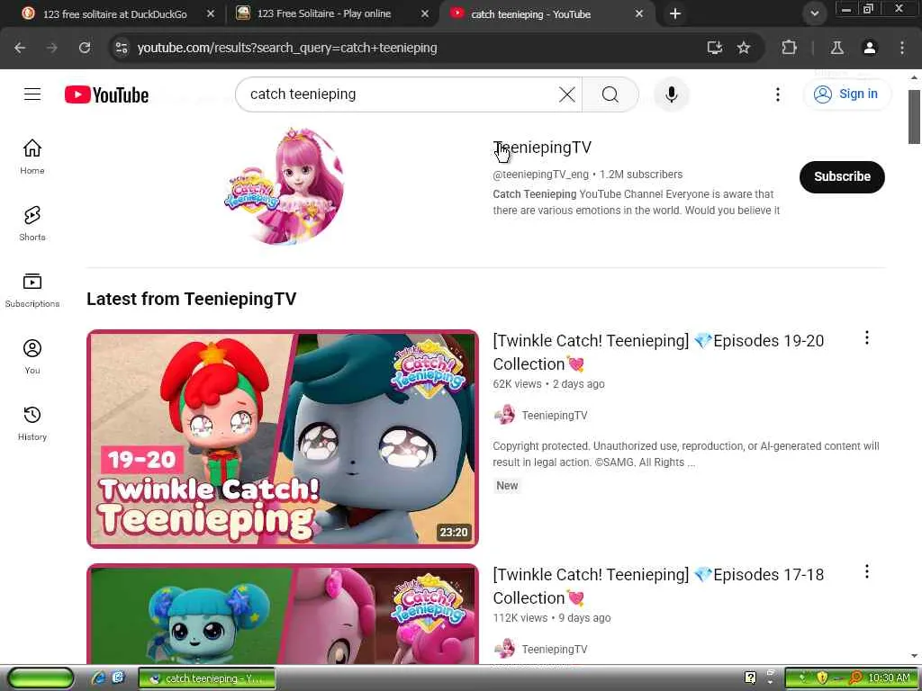The height and width of the screenshot is (691, 922).
Task: Clear the search box with X icon
Action: point(567,94)
